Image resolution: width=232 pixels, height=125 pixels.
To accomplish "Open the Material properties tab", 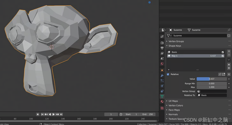I will click(x=162, y=102).
